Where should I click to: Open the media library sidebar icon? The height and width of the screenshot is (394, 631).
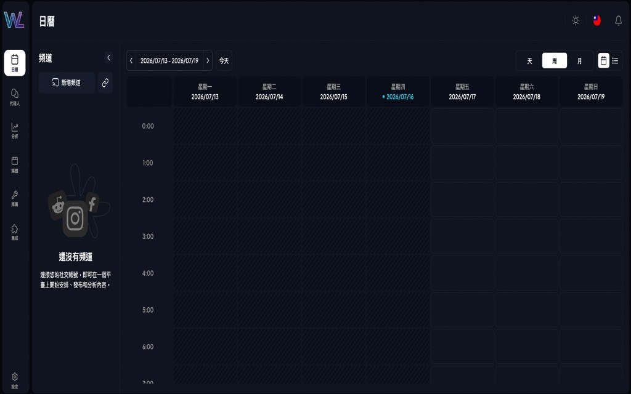(x=15, y=164)
